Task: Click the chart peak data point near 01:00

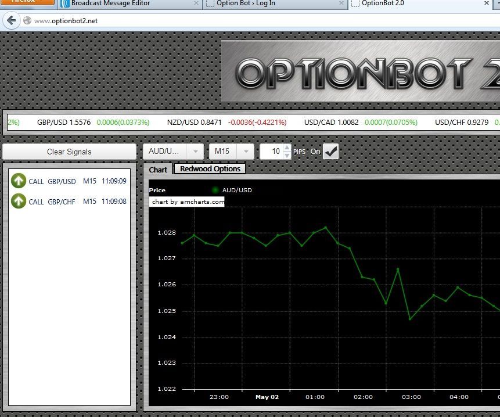Action: tap(326, 228)
